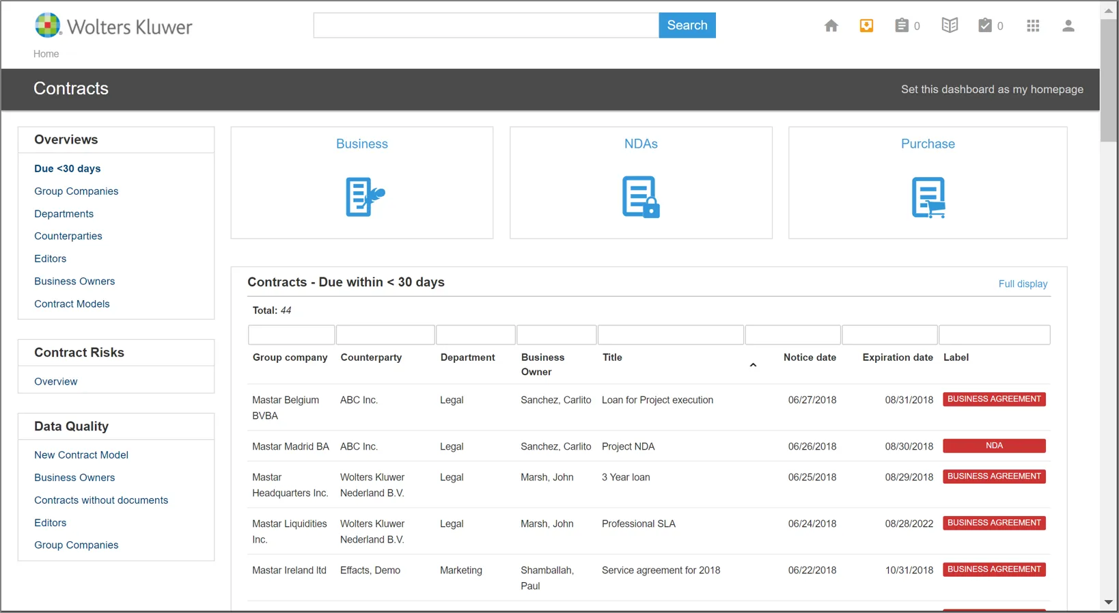Open 'Service agreement for 2018' contract
This screenshot has width=1119, height=613.
[x=661, y=571]
